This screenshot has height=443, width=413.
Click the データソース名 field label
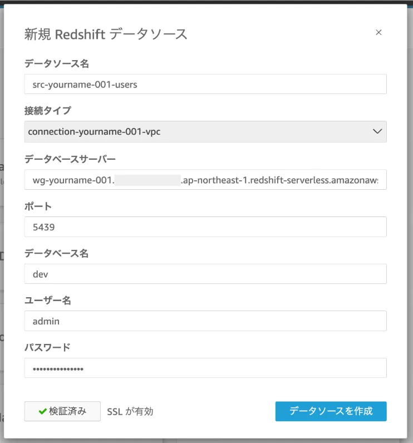point(57,64)
